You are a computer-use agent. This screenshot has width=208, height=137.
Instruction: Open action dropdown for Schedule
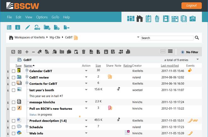pos(87,127)
